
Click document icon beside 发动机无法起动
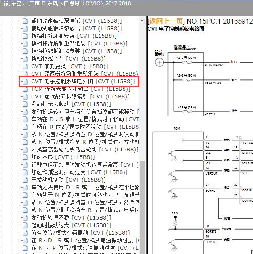pos(25,104)
